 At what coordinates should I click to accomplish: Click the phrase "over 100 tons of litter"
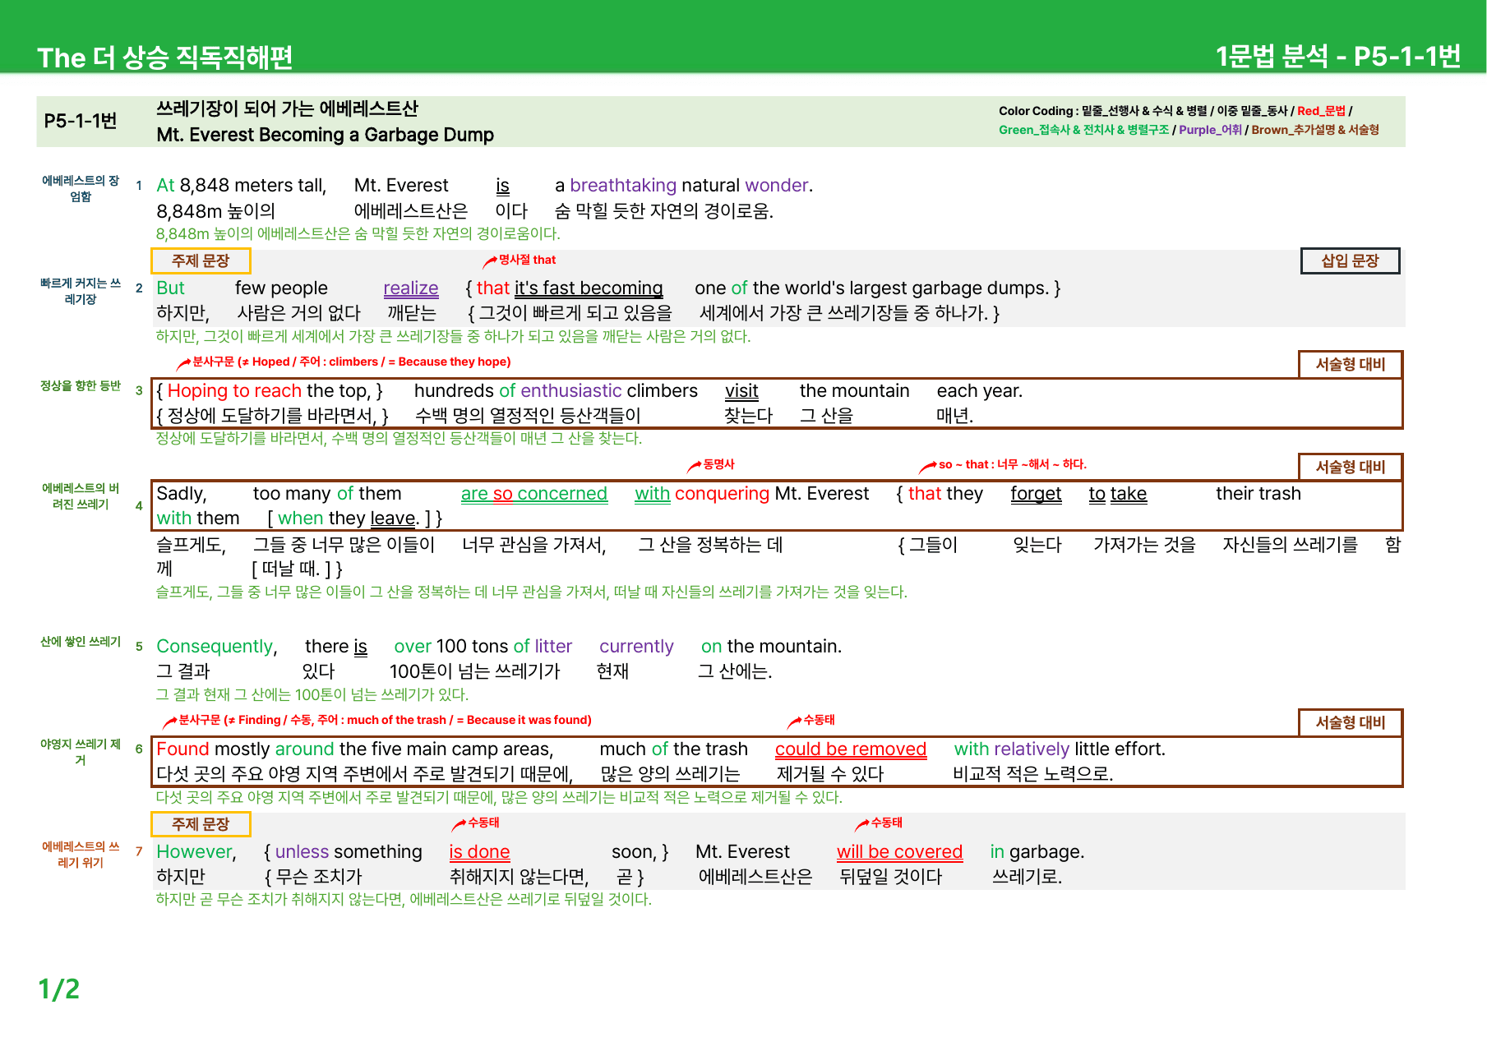pyautogui.click(x=483, y=647)
